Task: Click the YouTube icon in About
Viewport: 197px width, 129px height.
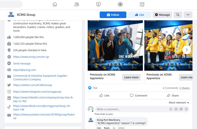Action: click(x=9, y=115)
